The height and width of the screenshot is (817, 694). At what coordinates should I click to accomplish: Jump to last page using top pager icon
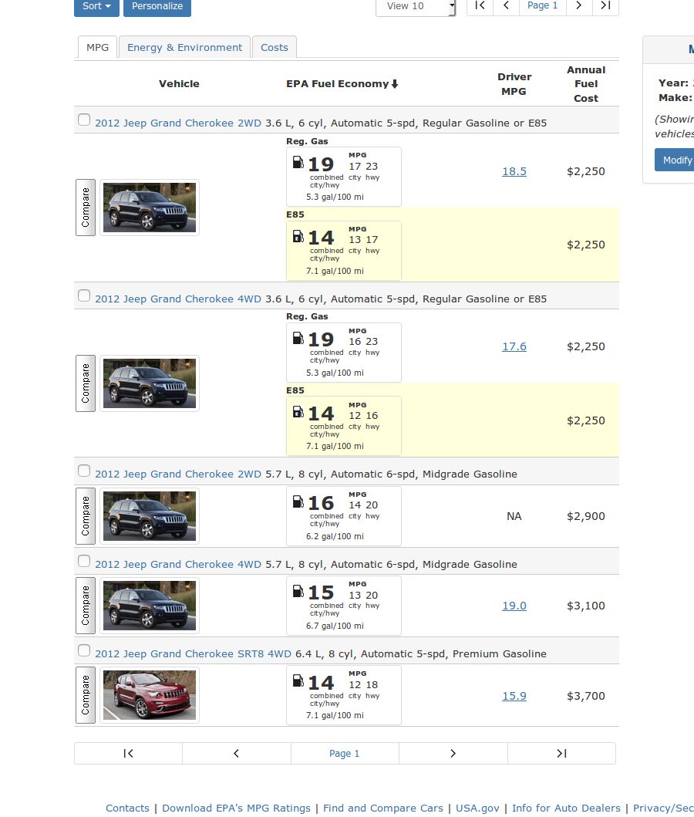pos(605,5)
